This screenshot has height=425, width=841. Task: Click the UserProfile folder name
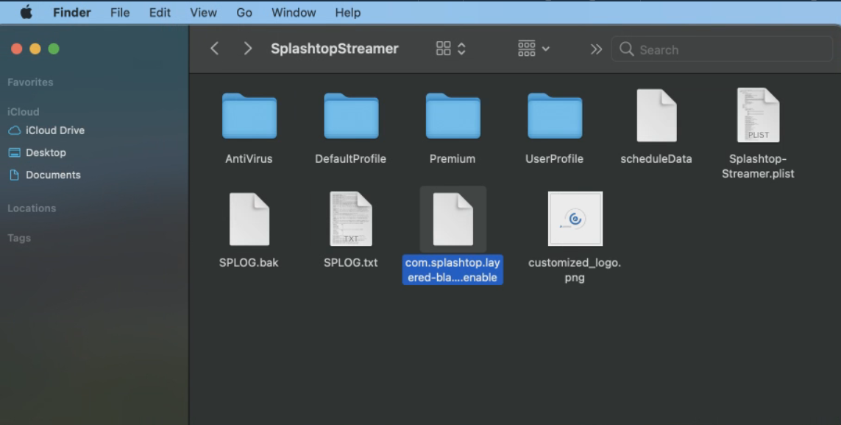click(555, 159)
